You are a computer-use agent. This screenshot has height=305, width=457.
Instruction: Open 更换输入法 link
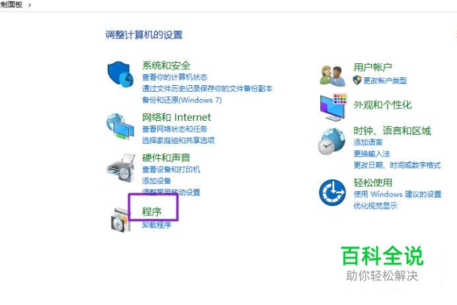click(x=372, y=154)
